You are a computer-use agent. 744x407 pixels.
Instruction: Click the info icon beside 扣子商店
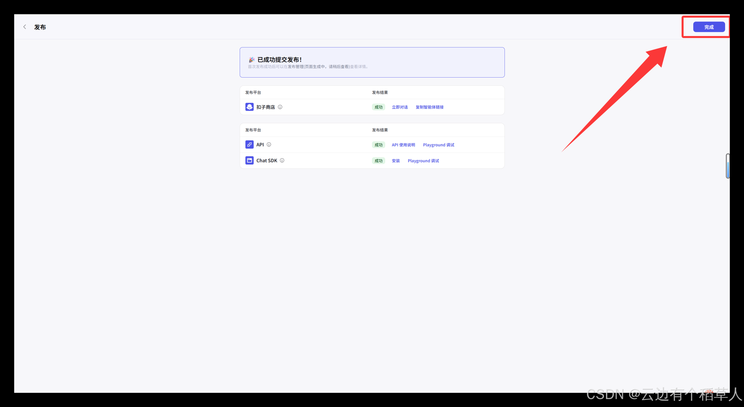click(280, 107)
